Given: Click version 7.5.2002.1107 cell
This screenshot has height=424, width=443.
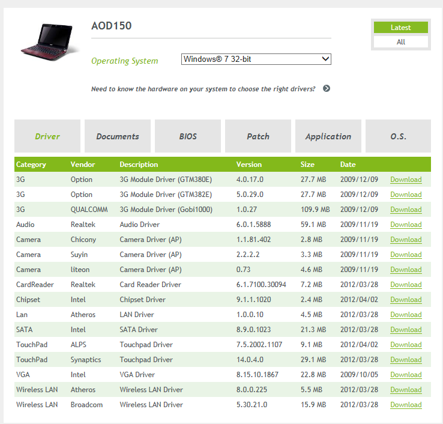Looking at the screenshot, I should pyautogui.click(x=259, y=345).
